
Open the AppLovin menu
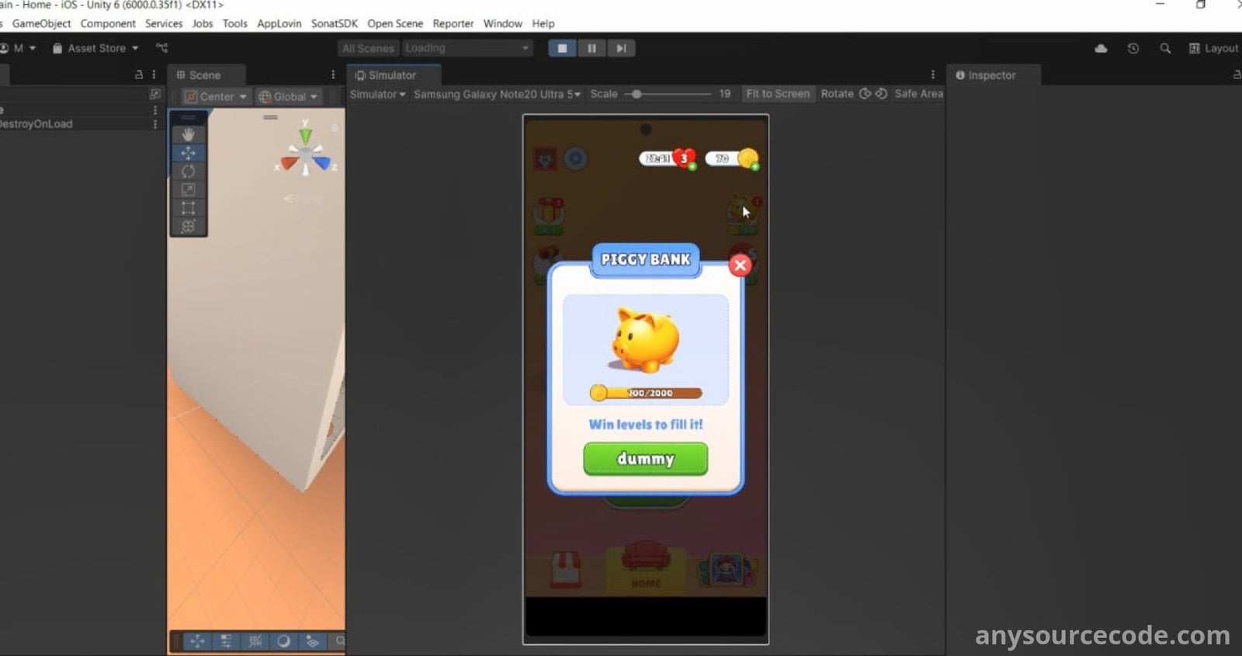pyautogui.click(x=279, y=23)
